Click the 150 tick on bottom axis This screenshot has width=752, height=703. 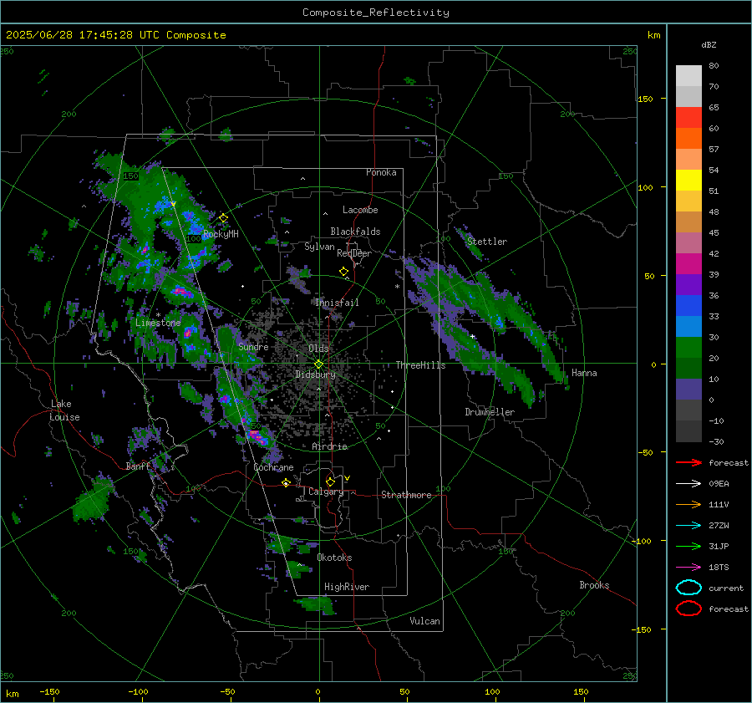click(x=581, y=691)
